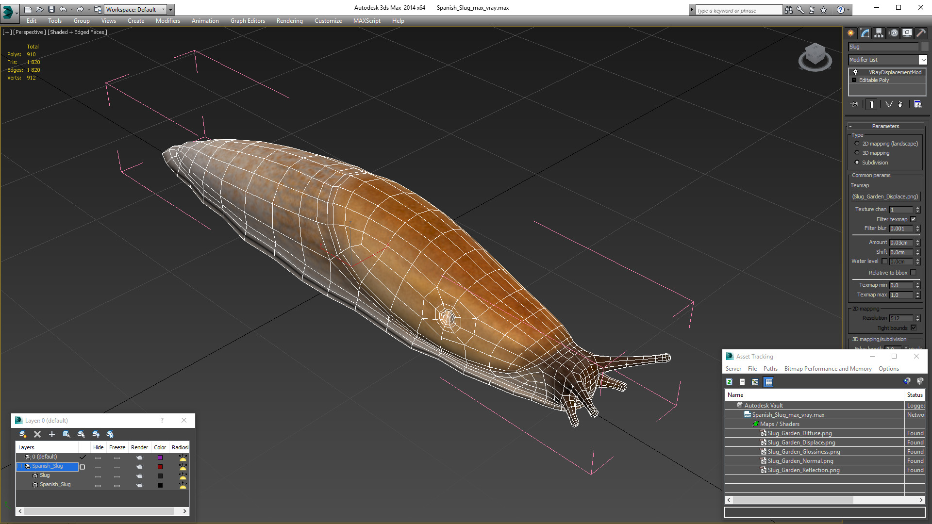Click Add Selected Objects plus icon
932x524 pixels.
click(52, 434)
